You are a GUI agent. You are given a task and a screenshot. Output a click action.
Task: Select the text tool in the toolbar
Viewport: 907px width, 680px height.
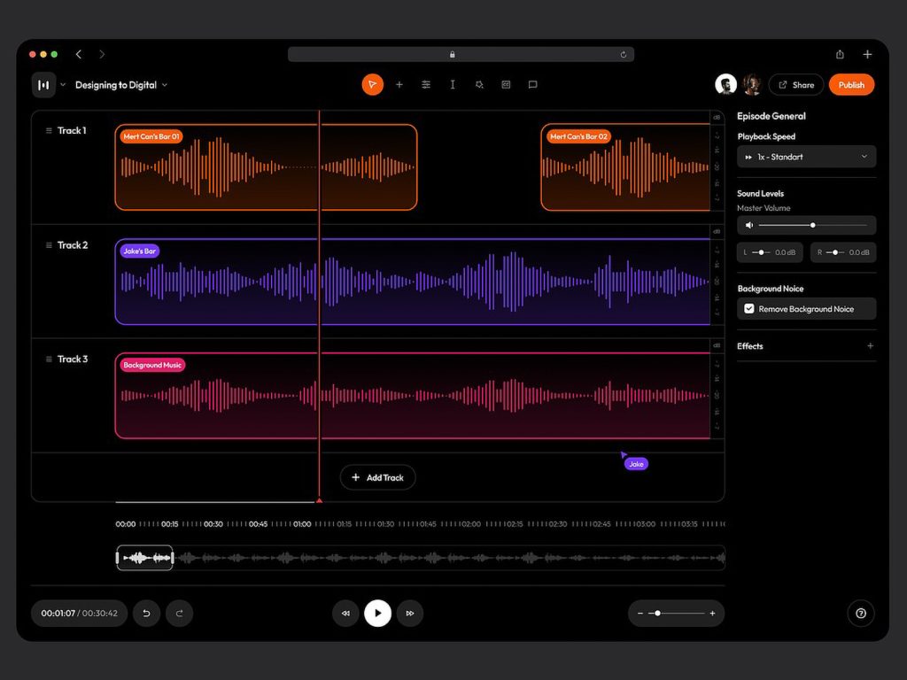[453, 84]
